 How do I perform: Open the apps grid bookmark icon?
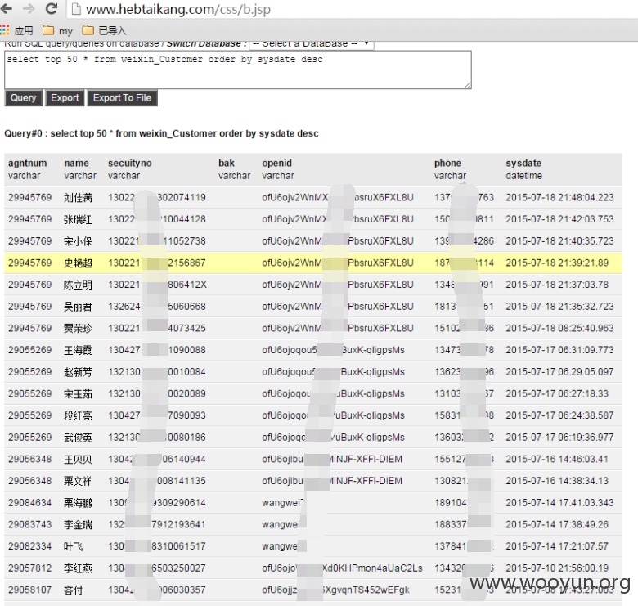click(4, 29)
